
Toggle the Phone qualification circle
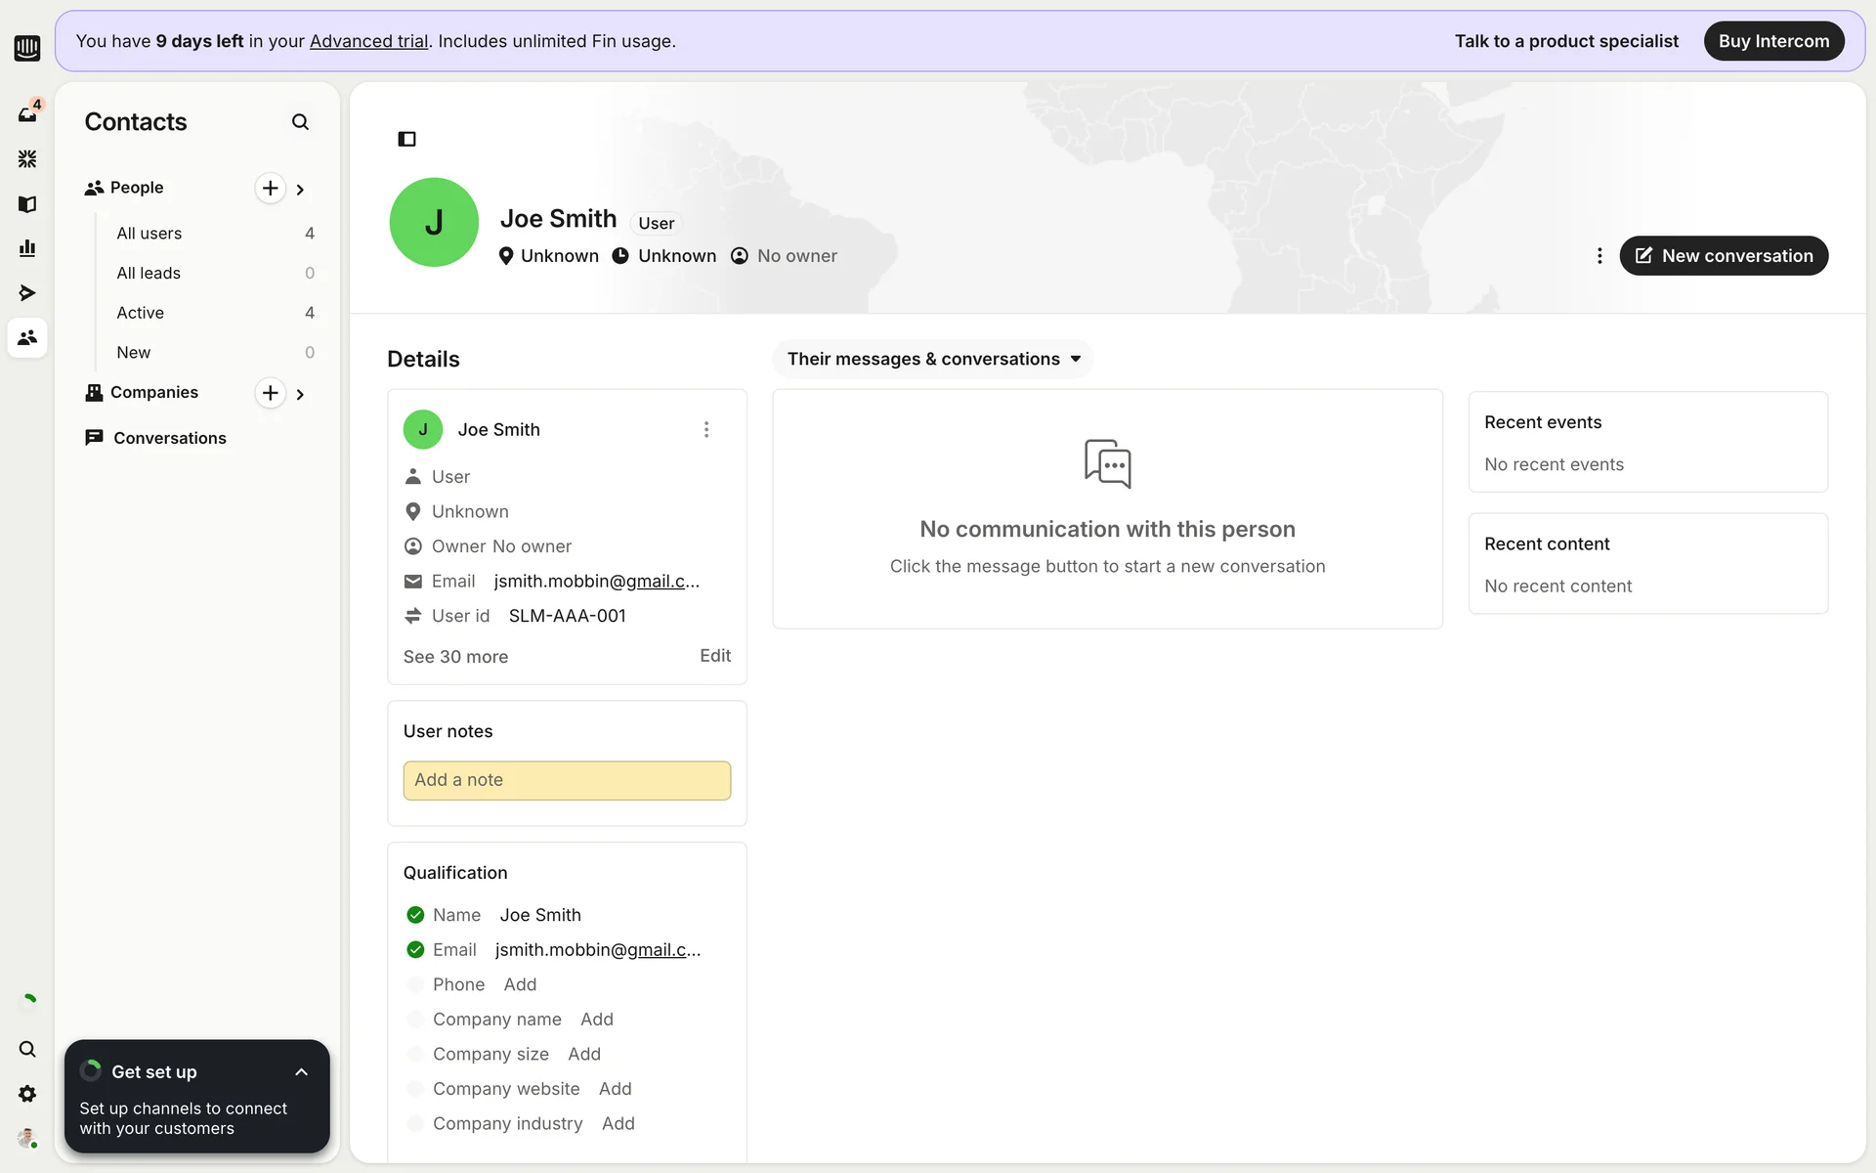click(x=415, y=984)
